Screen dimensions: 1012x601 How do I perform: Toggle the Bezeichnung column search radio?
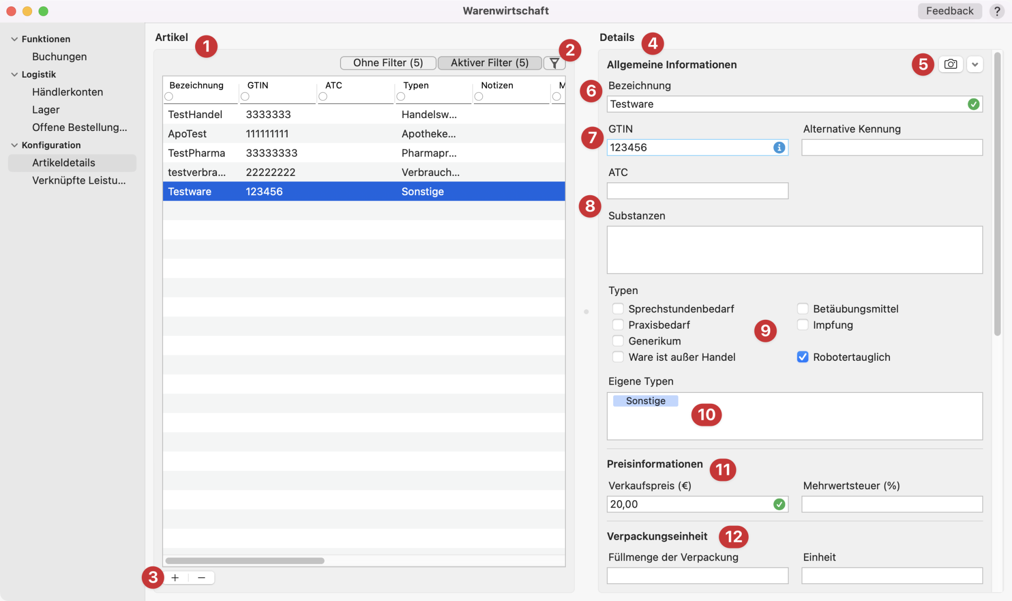coord(169,96)
